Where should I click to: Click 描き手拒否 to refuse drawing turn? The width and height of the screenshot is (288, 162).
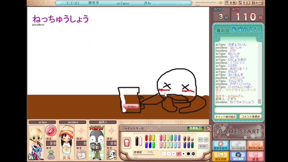(220, 145)
